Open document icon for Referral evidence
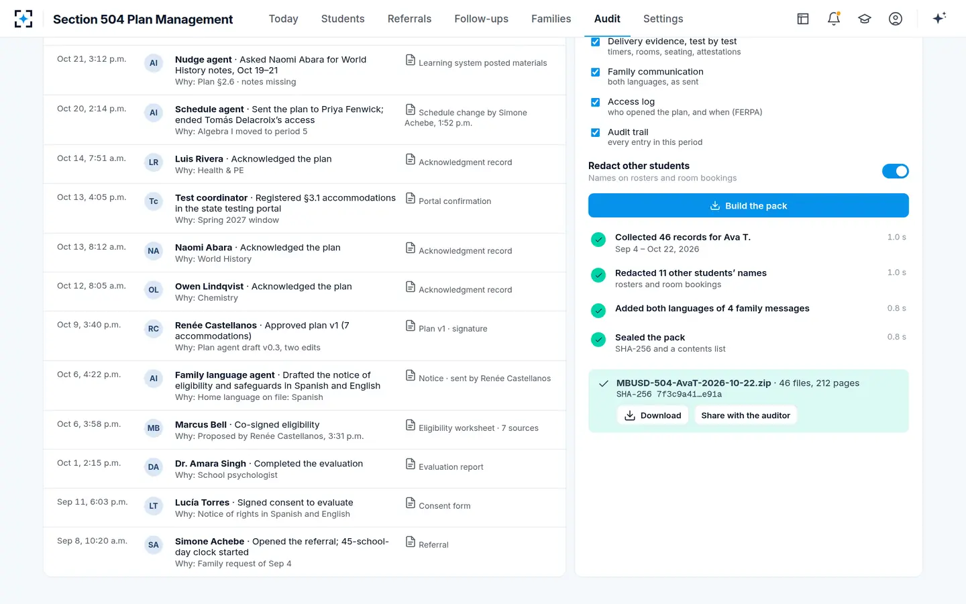The width and height of the screenshot is (966, 604). click(x=411, y=542)
